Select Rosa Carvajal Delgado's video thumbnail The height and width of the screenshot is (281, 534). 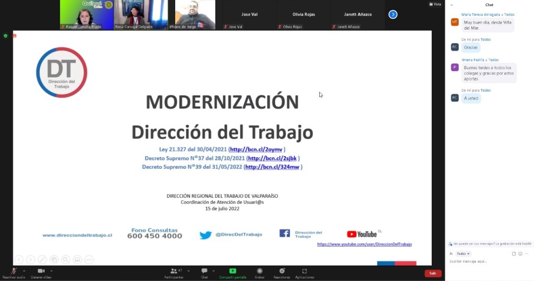141,15
